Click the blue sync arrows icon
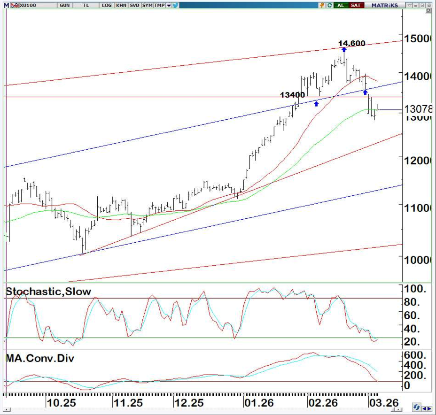The width and height of the screenshot is (436, 415). coord(417,407)
